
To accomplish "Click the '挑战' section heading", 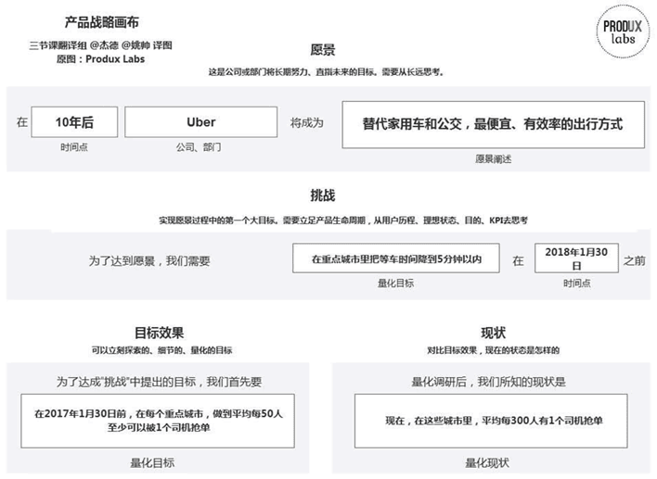I will [x=323, y=195].
